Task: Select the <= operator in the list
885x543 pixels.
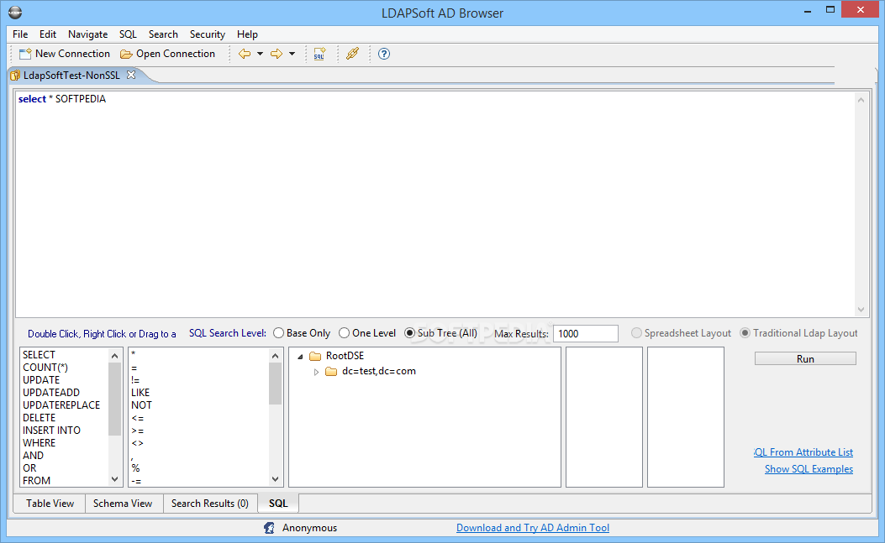Action: click(x=137, y=418)
